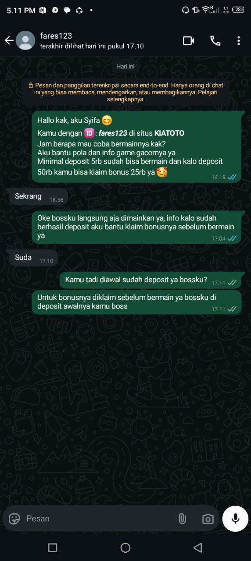Viewport: 251px width, 561px height.
Task: Start a video call with fares123
Action: pos(189,41)
